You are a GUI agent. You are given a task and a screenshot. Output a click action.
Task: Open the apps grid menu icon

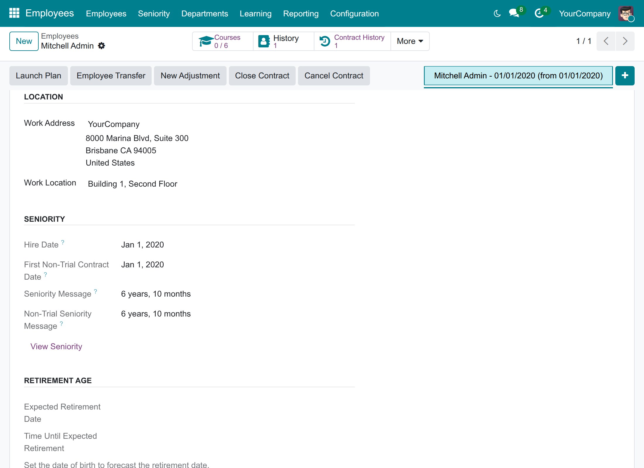click(14, 13)
